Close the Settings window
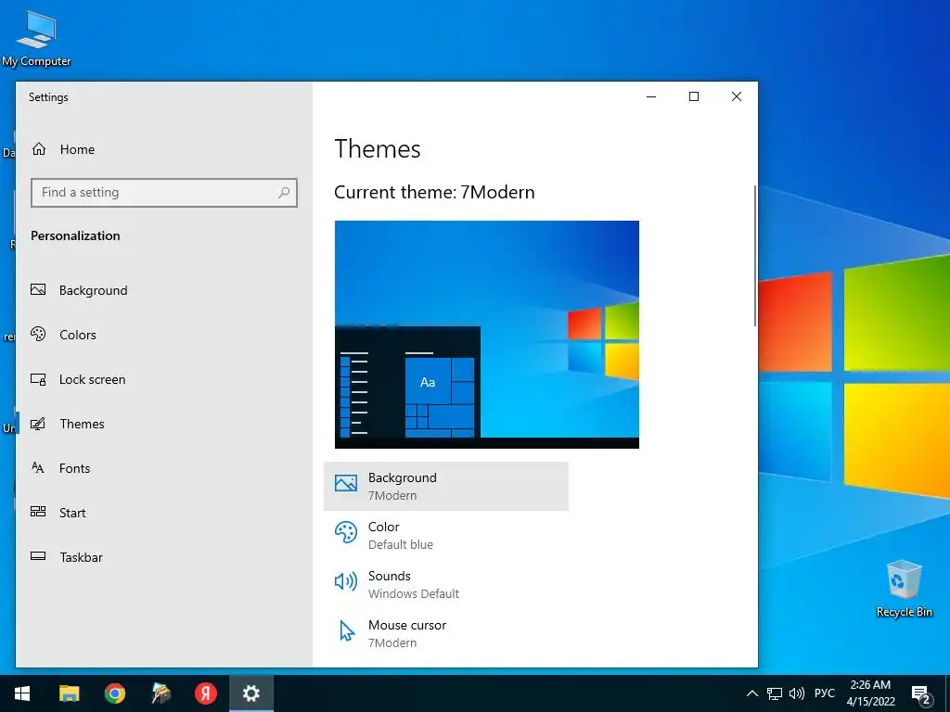Image resolution: width=950 pixels, height=712 pixels. (736, 96)
